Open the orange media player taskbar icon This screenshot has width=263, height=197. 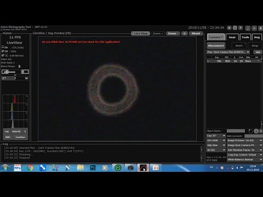tap(105, 167)
